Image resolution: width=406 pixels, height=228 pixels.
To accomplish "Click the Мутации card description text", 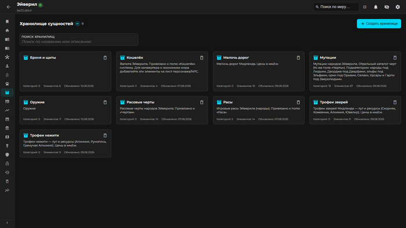I will [x=354, y=72].
